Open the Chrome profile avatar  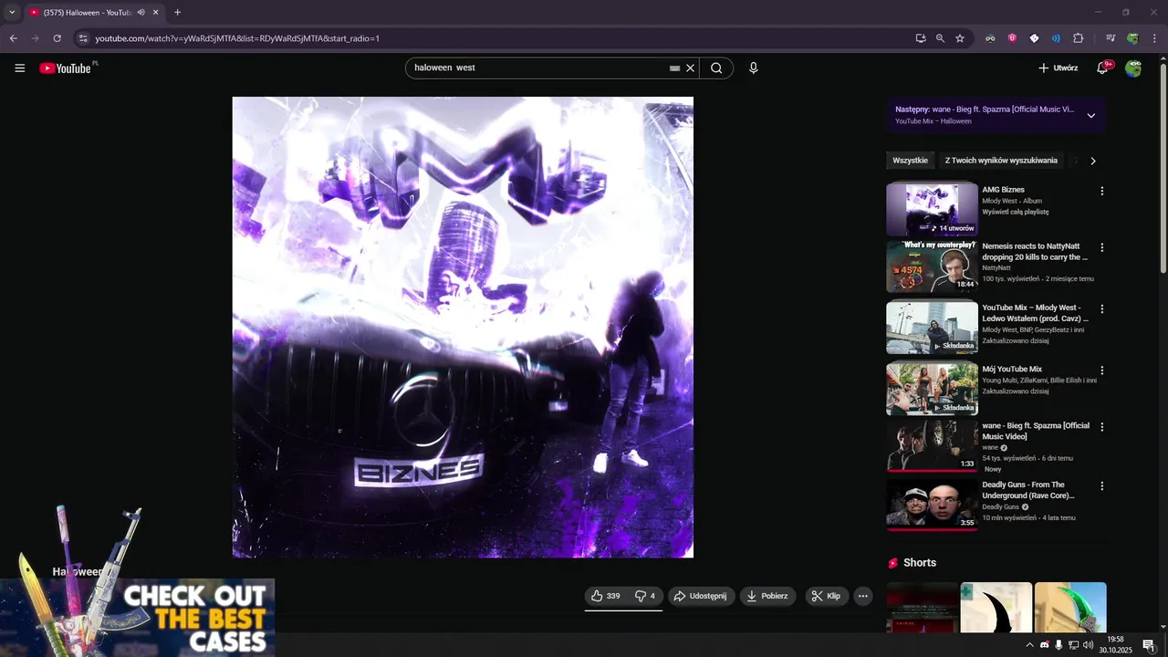(x=1132, y=38)
